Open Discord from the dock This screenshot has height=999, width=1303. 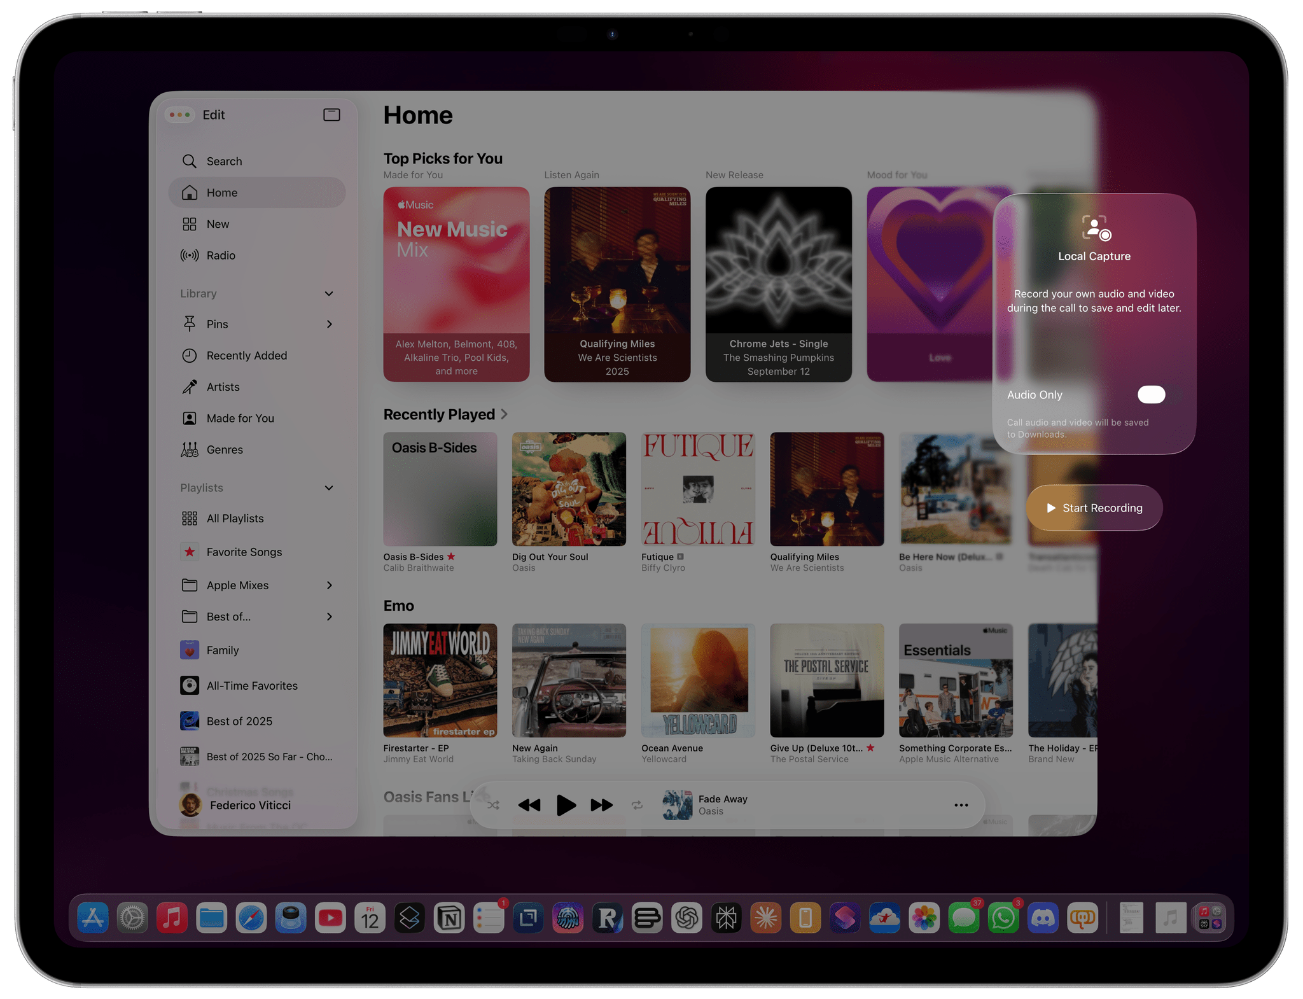pyautogui.click(x=1043, y=918)
